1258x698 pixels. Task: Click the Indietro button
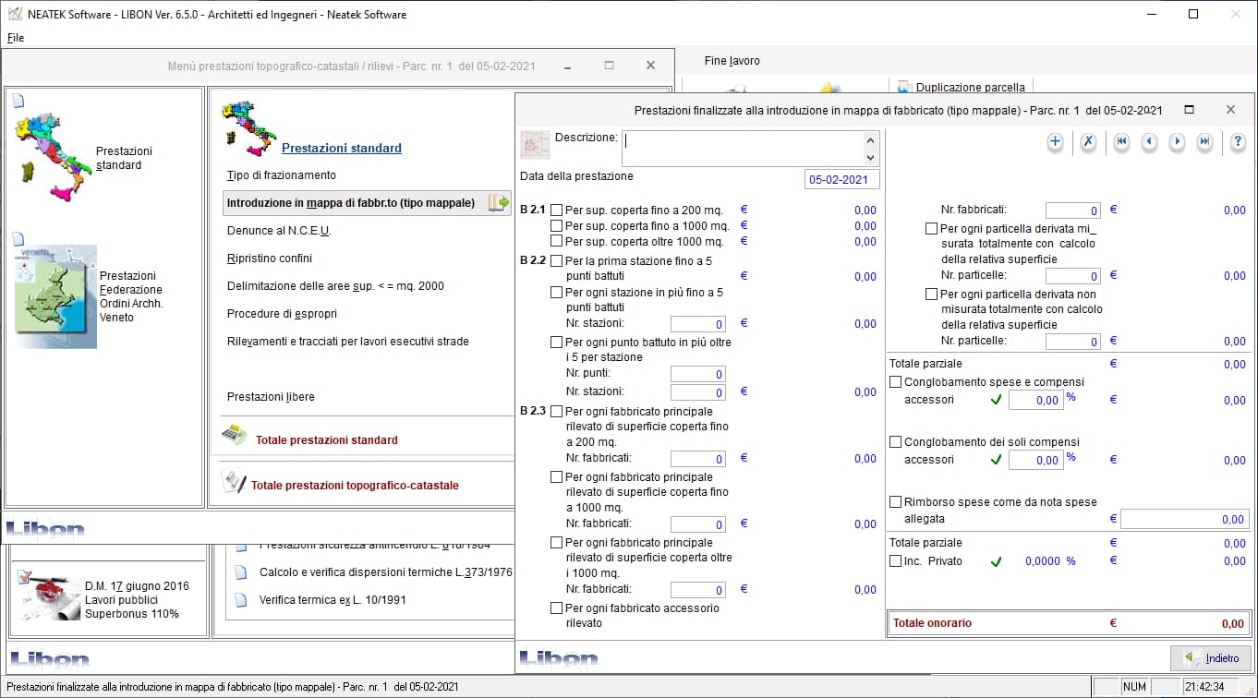[1211, 658]
